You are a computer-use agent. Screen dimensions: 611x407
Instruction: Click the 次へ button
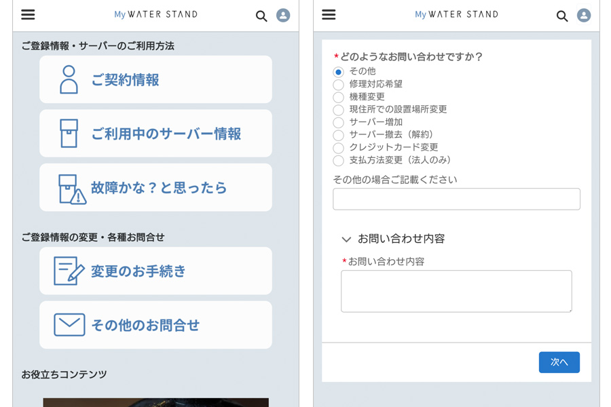[x=559, y=362]
